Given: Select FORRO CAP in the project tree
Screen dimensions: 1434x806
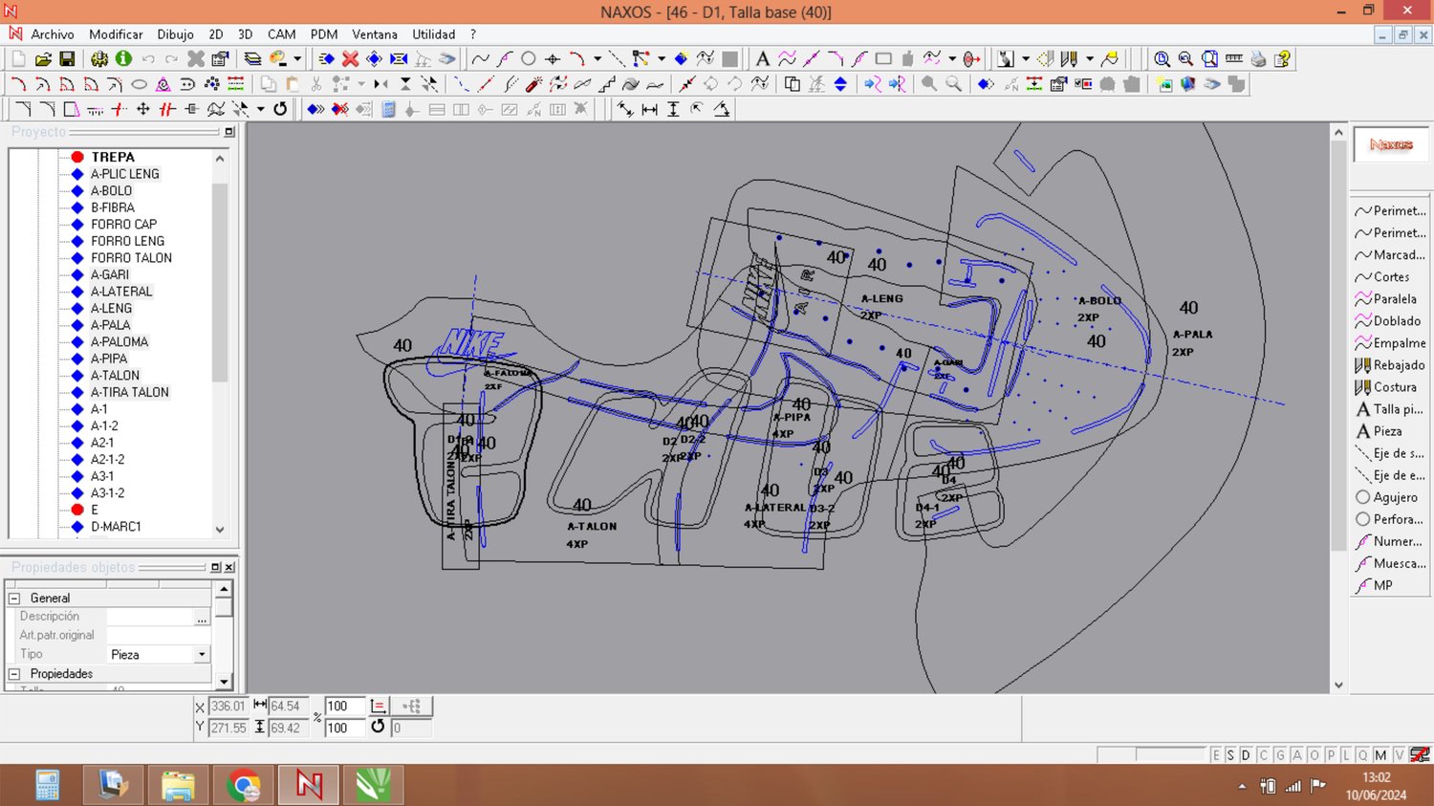Looking at the screenshot, I should 123,225.
